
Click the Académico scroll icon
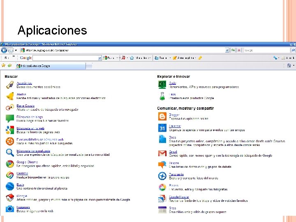(10, 85)
